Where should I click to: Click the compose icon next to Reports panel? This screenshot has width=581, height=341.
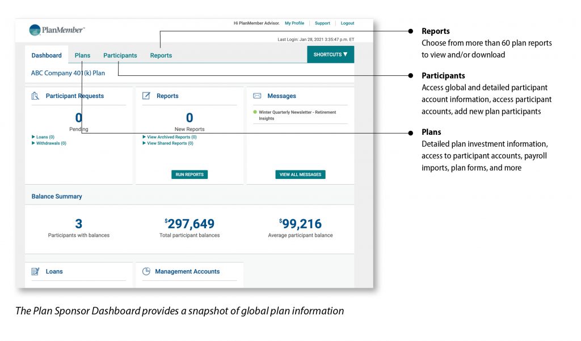146,96
